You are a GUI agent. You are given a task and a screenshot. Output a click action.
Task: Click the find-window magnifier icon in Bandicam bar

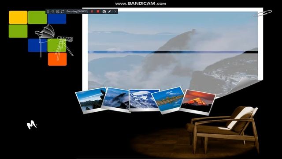(58, 11)
